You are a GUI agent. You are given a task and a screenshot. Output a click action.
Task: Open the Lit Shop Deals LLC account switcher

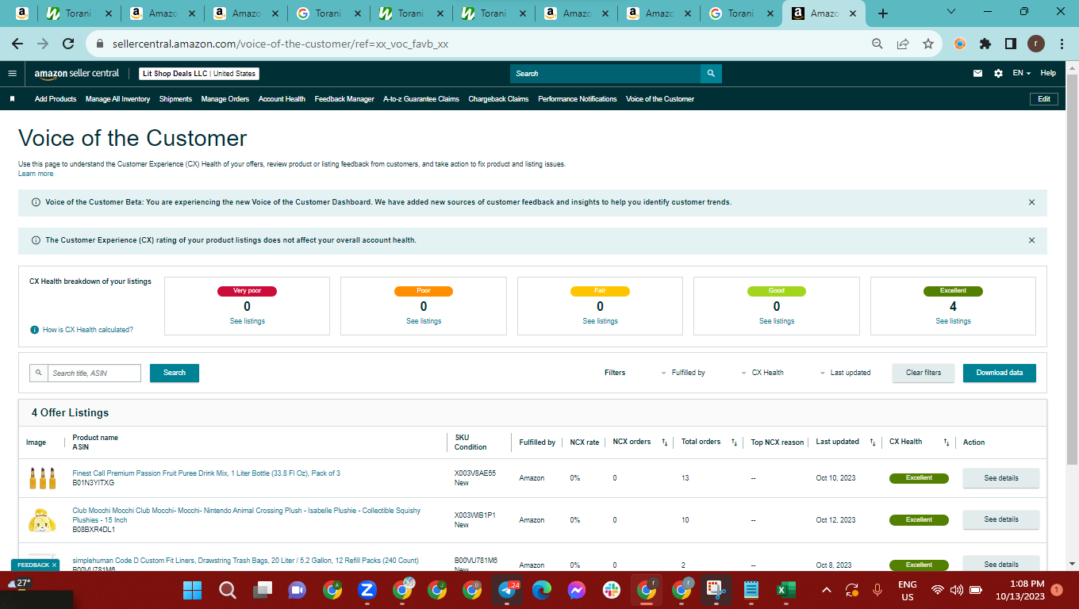[x=200, y=74]
